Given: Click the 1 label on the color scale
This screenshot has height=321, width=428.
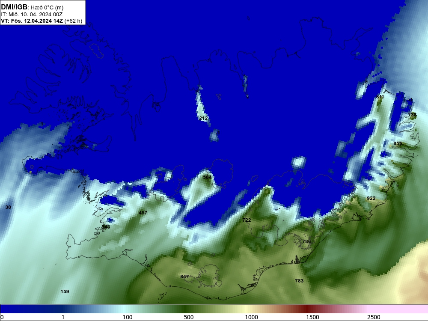Looking at the screenshot, I should click(63, 317).
